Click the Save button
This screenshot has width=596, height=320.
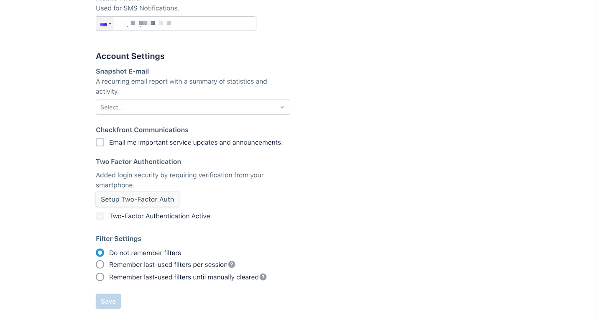pyautogui.click(x=108, y=301)
